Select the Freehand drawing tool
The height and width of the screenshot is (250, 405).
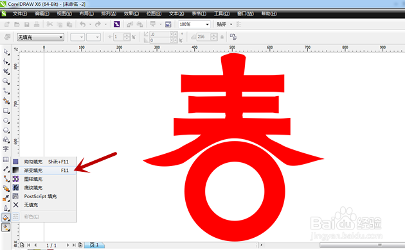tap(6, 91)
